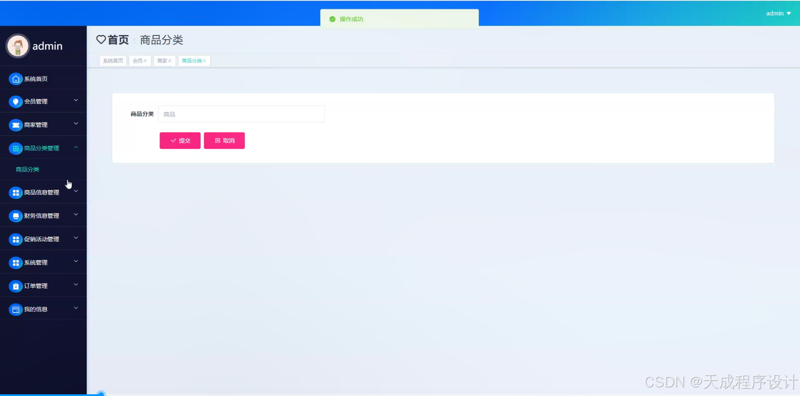Click the 取消 cancel button
Screen dimensions: 800x396
point(224,141)
